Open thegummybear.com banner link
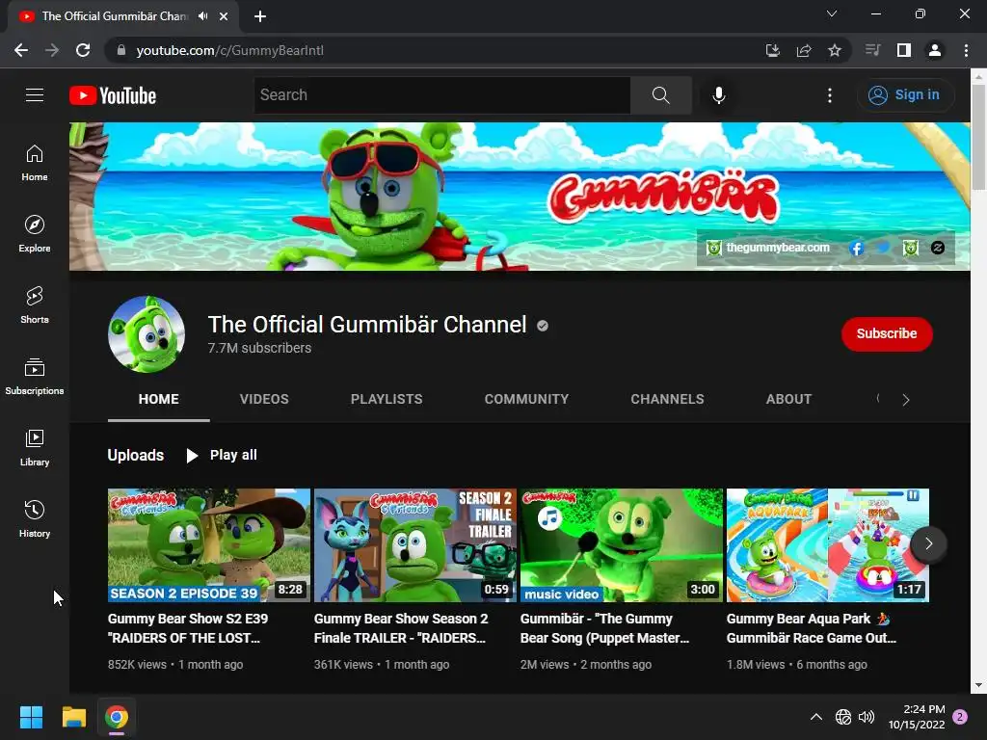This screenshot has height=740, width=987. (768, 248)
